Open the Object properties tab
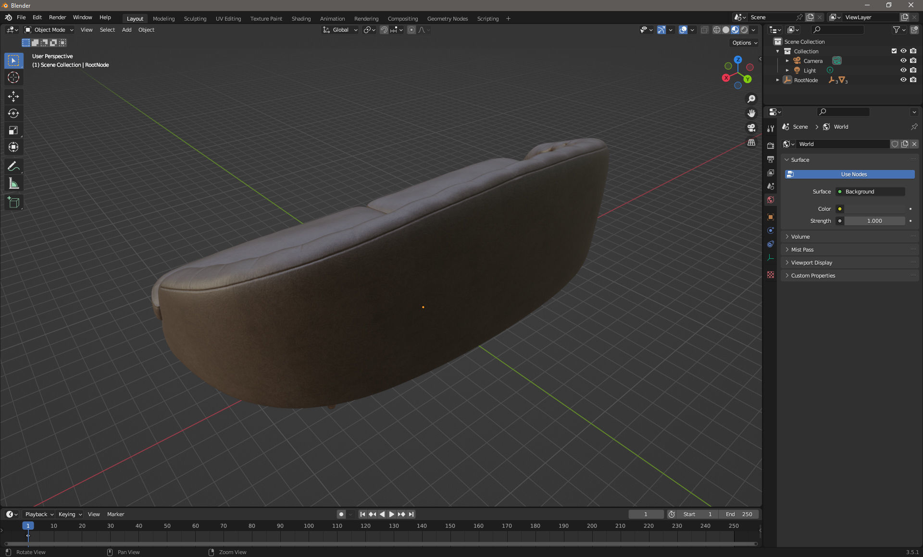 (771, 217)
